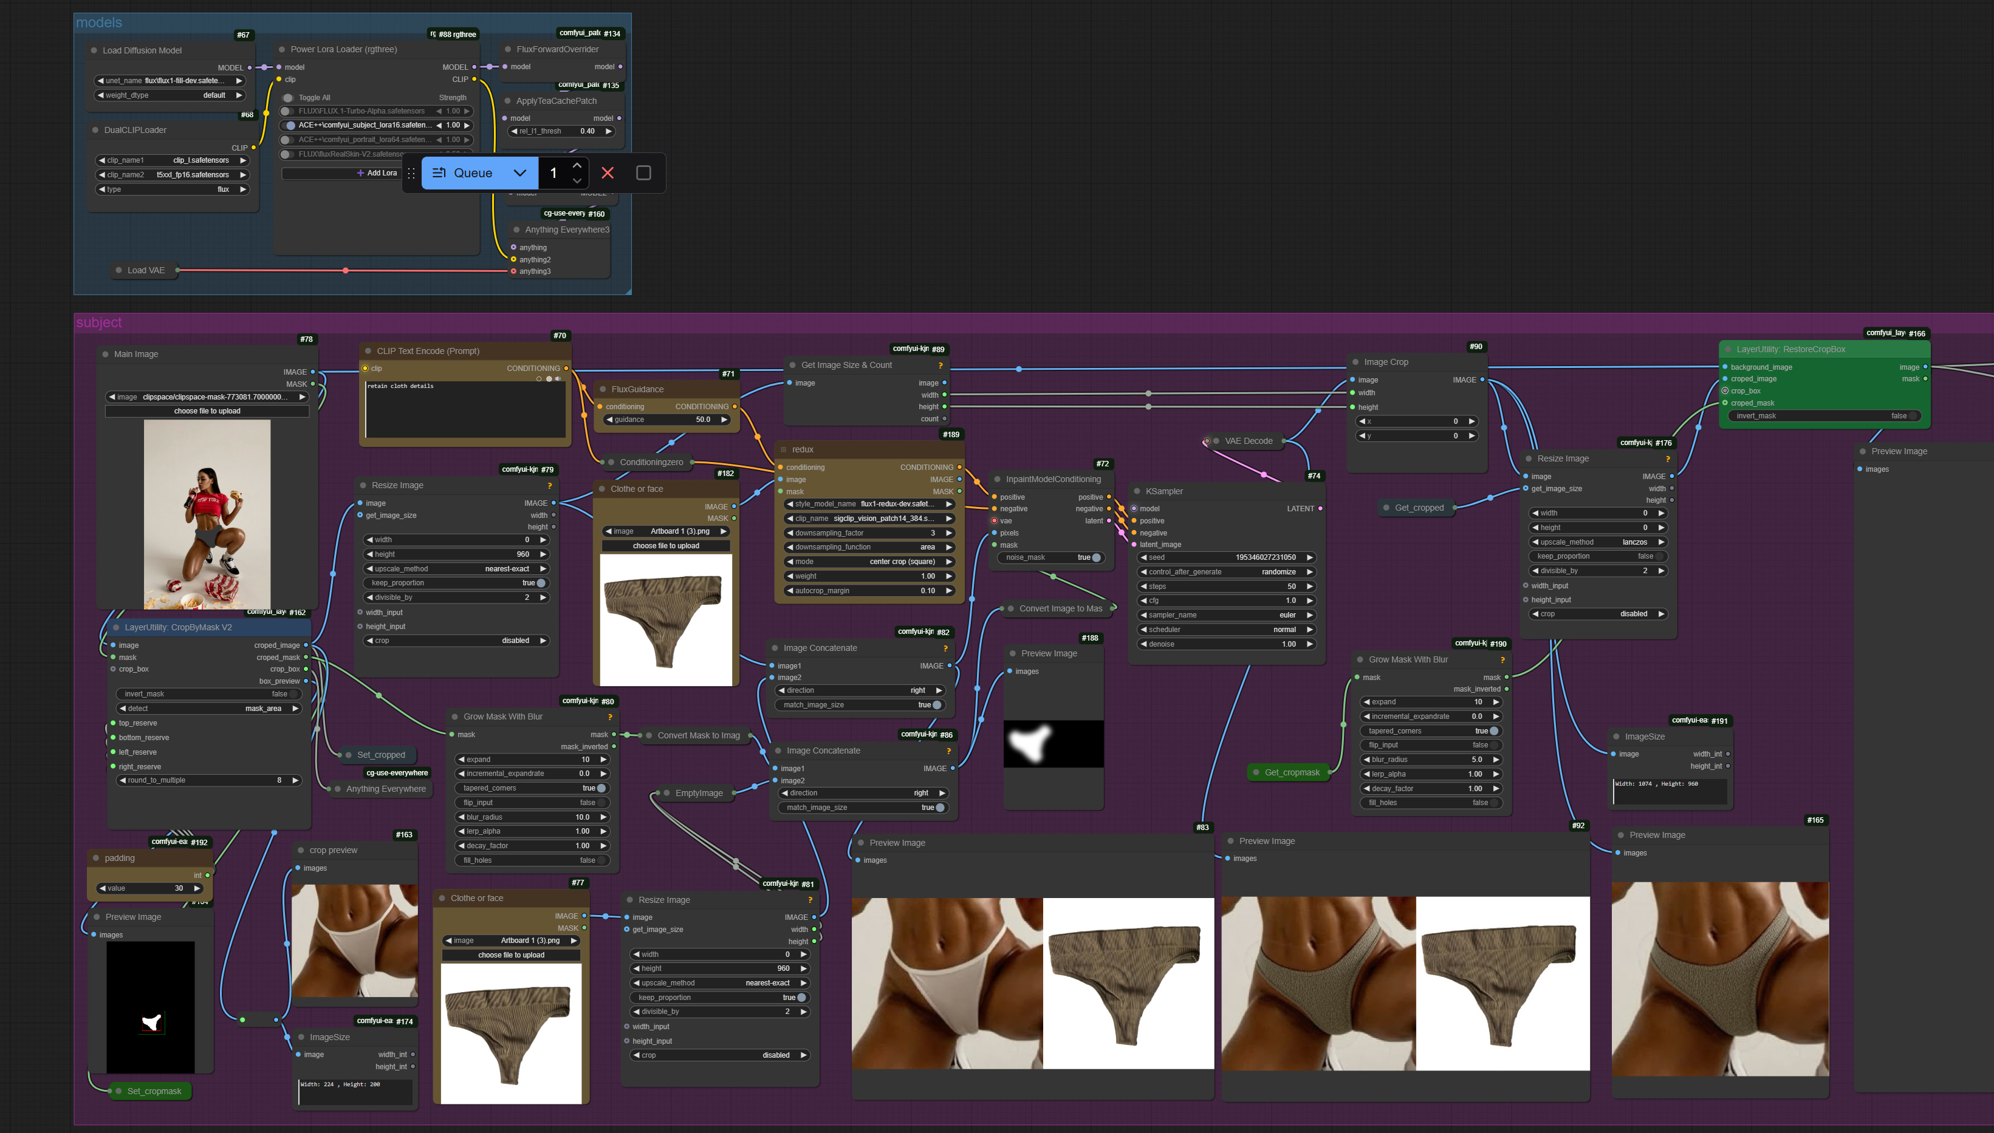Open the Queue mode dropdown chevron

pyautogui.click(x=520, y=173)
